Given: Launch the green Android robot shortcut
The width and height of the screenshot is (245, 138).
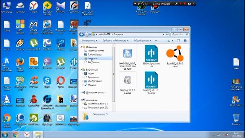Looking at the screenshot, I should coord(33,120).
